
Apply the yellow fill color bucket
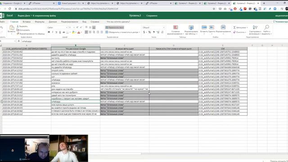(73, 32)
